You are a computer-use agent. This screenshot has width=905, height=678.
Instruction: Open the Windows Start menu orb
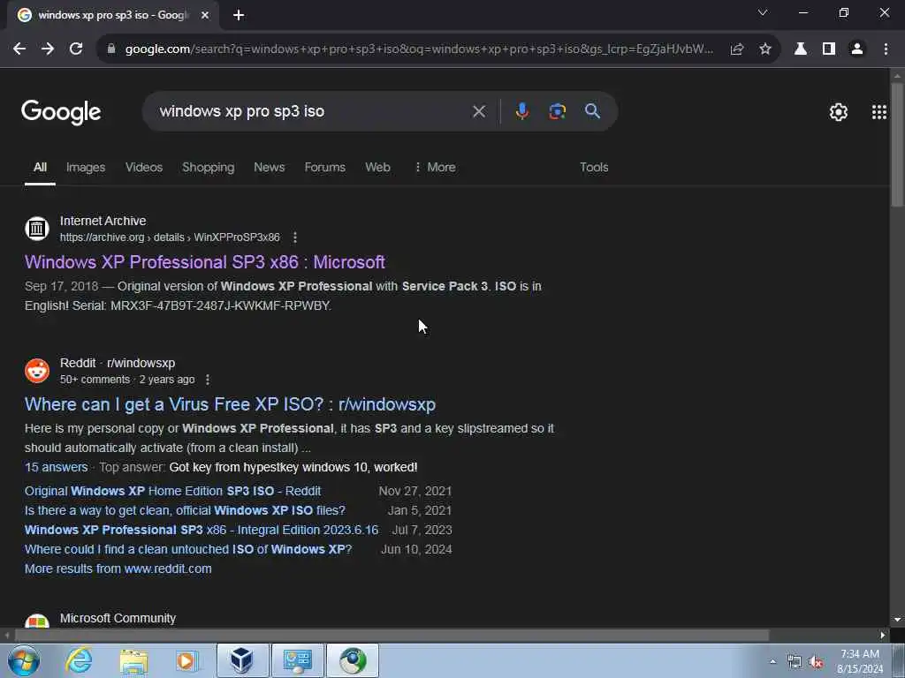(24, 660)
